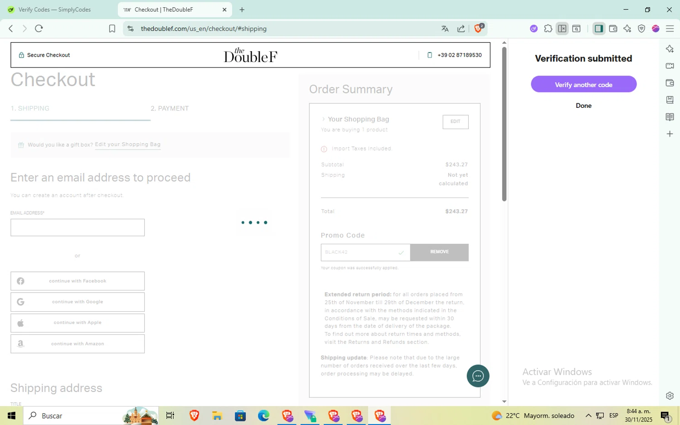Click Edit your Shopping Bag link

point(128,145)
